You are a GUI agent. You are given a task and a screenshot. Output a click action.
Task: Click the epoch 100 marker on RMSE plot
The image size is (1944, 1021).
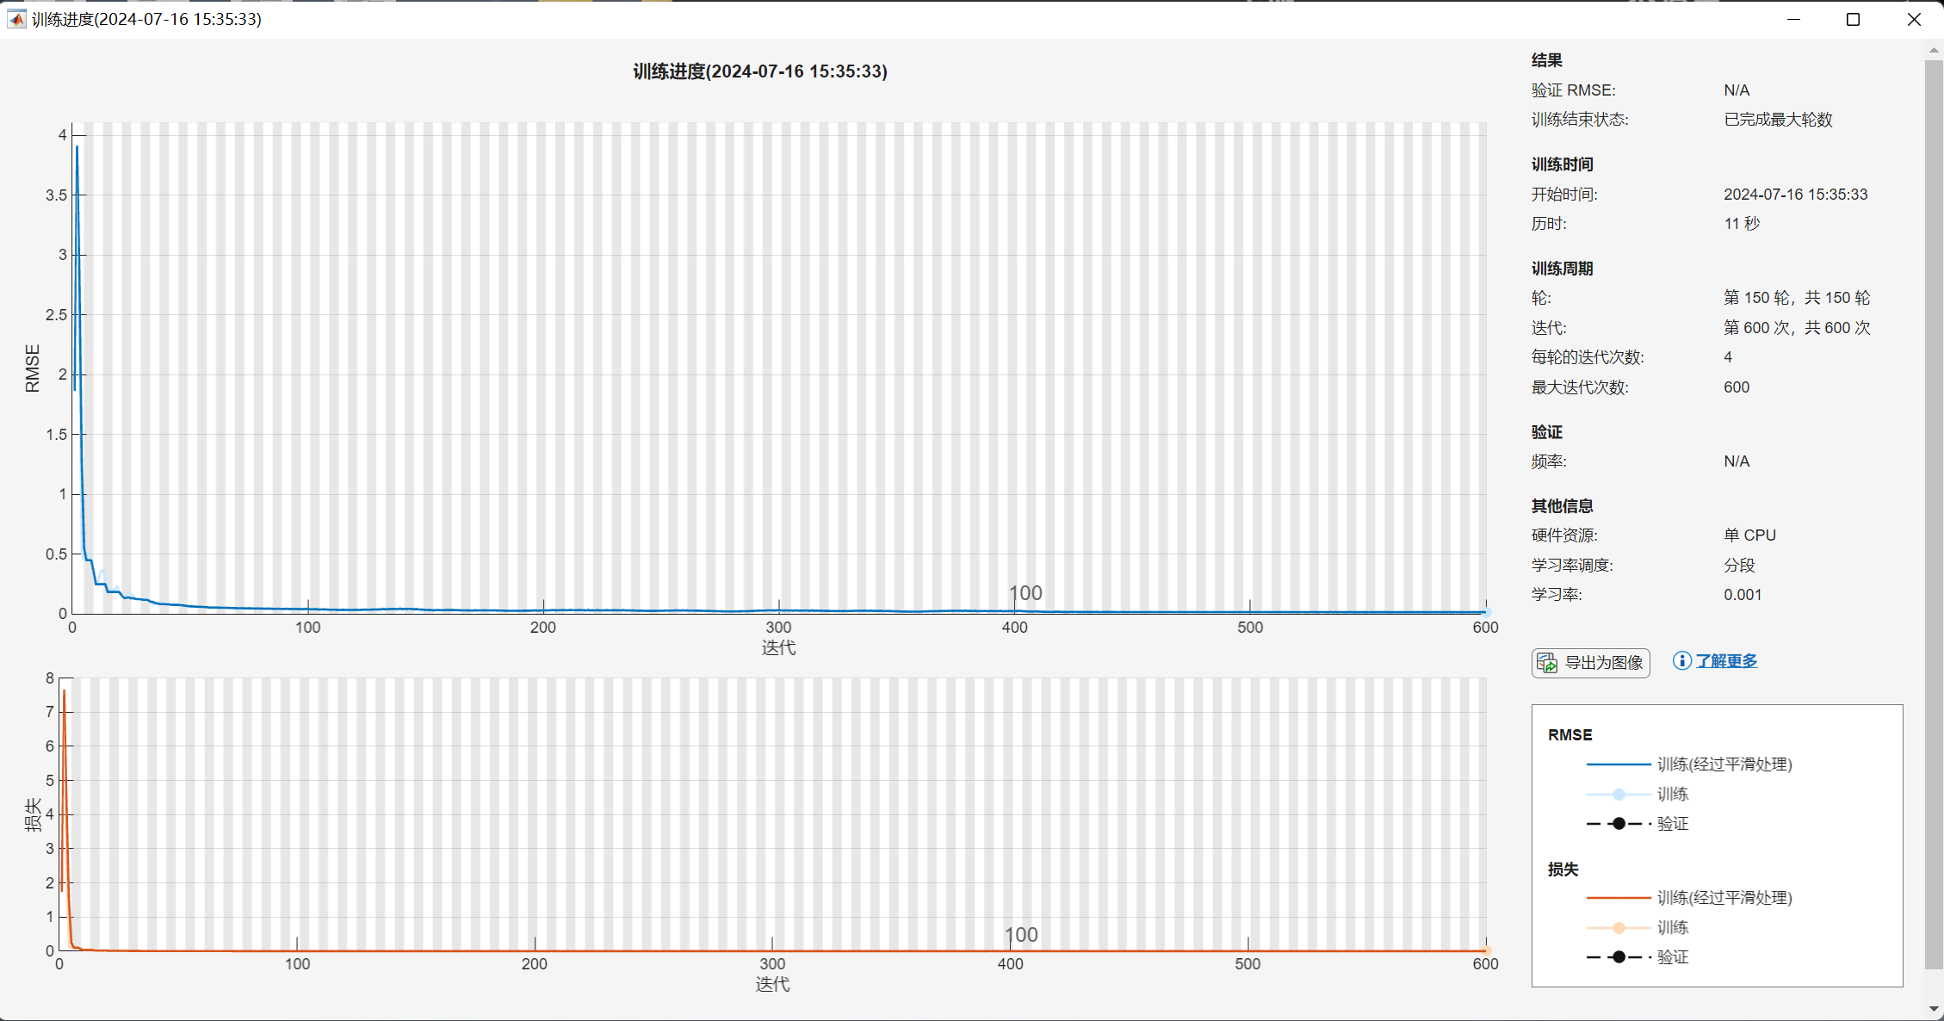1025,593
